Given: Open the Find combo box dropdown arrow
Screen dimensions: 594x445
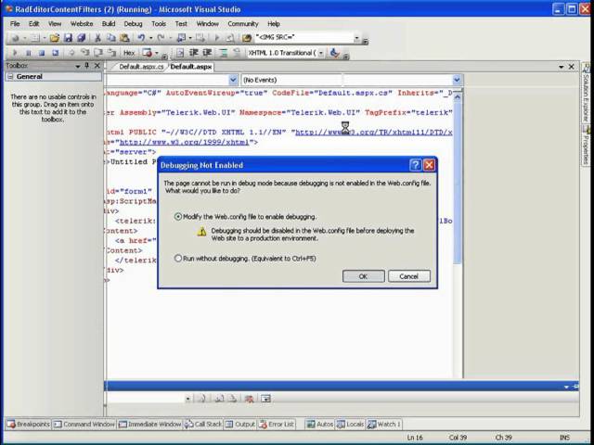Looking at the screenshot, I should coord(356,38).
